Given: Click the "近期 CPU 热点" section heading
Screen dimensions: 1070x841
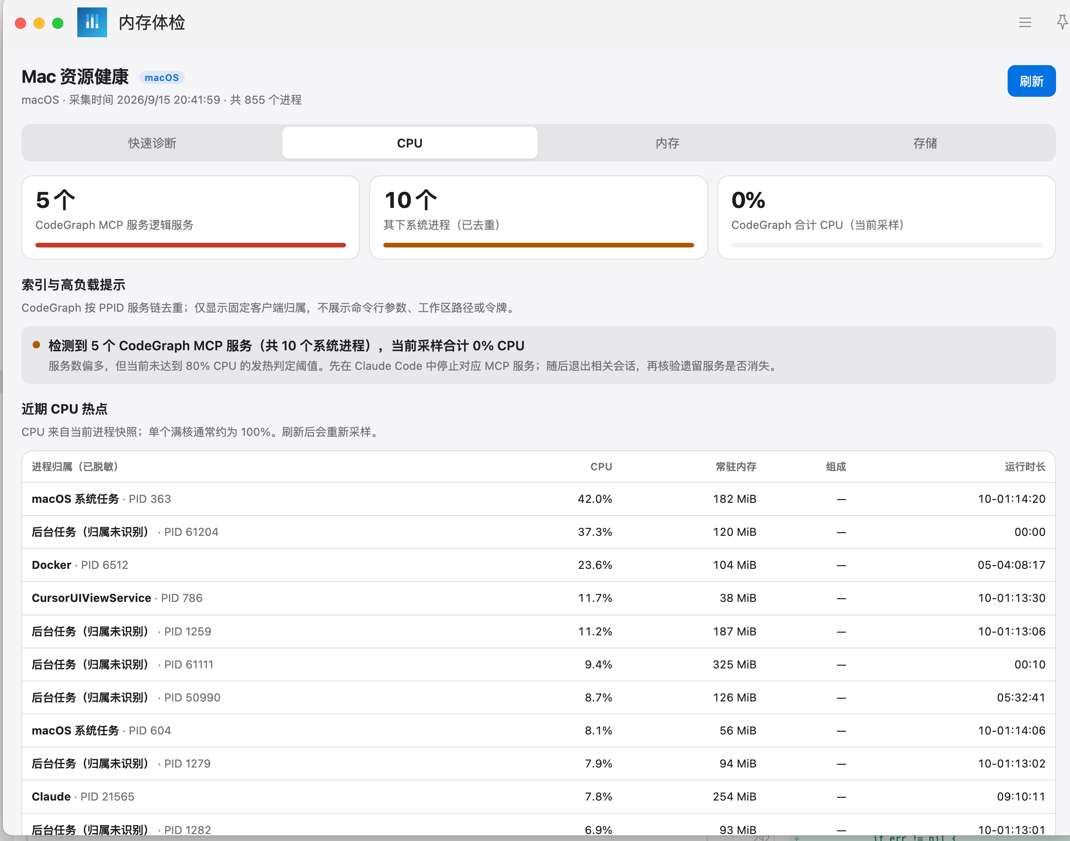Looking at the screenshot, I should [x=65, y=409].
